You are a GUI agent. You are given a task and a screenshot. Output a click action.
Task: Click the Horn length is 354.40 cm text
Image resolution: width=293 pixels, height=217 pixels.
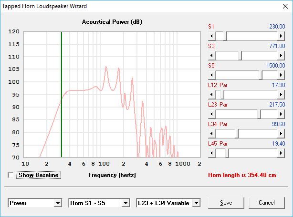pos(242,175)
